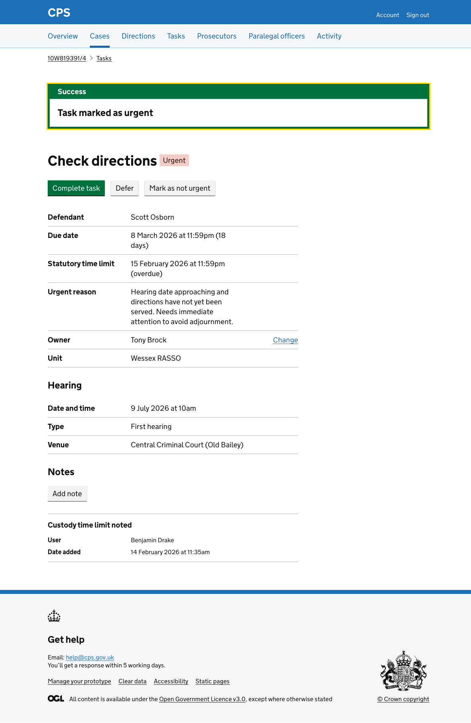This screenshot has width=471, height=723.
Task: Click the Get help heading
Action: (66, 640)
